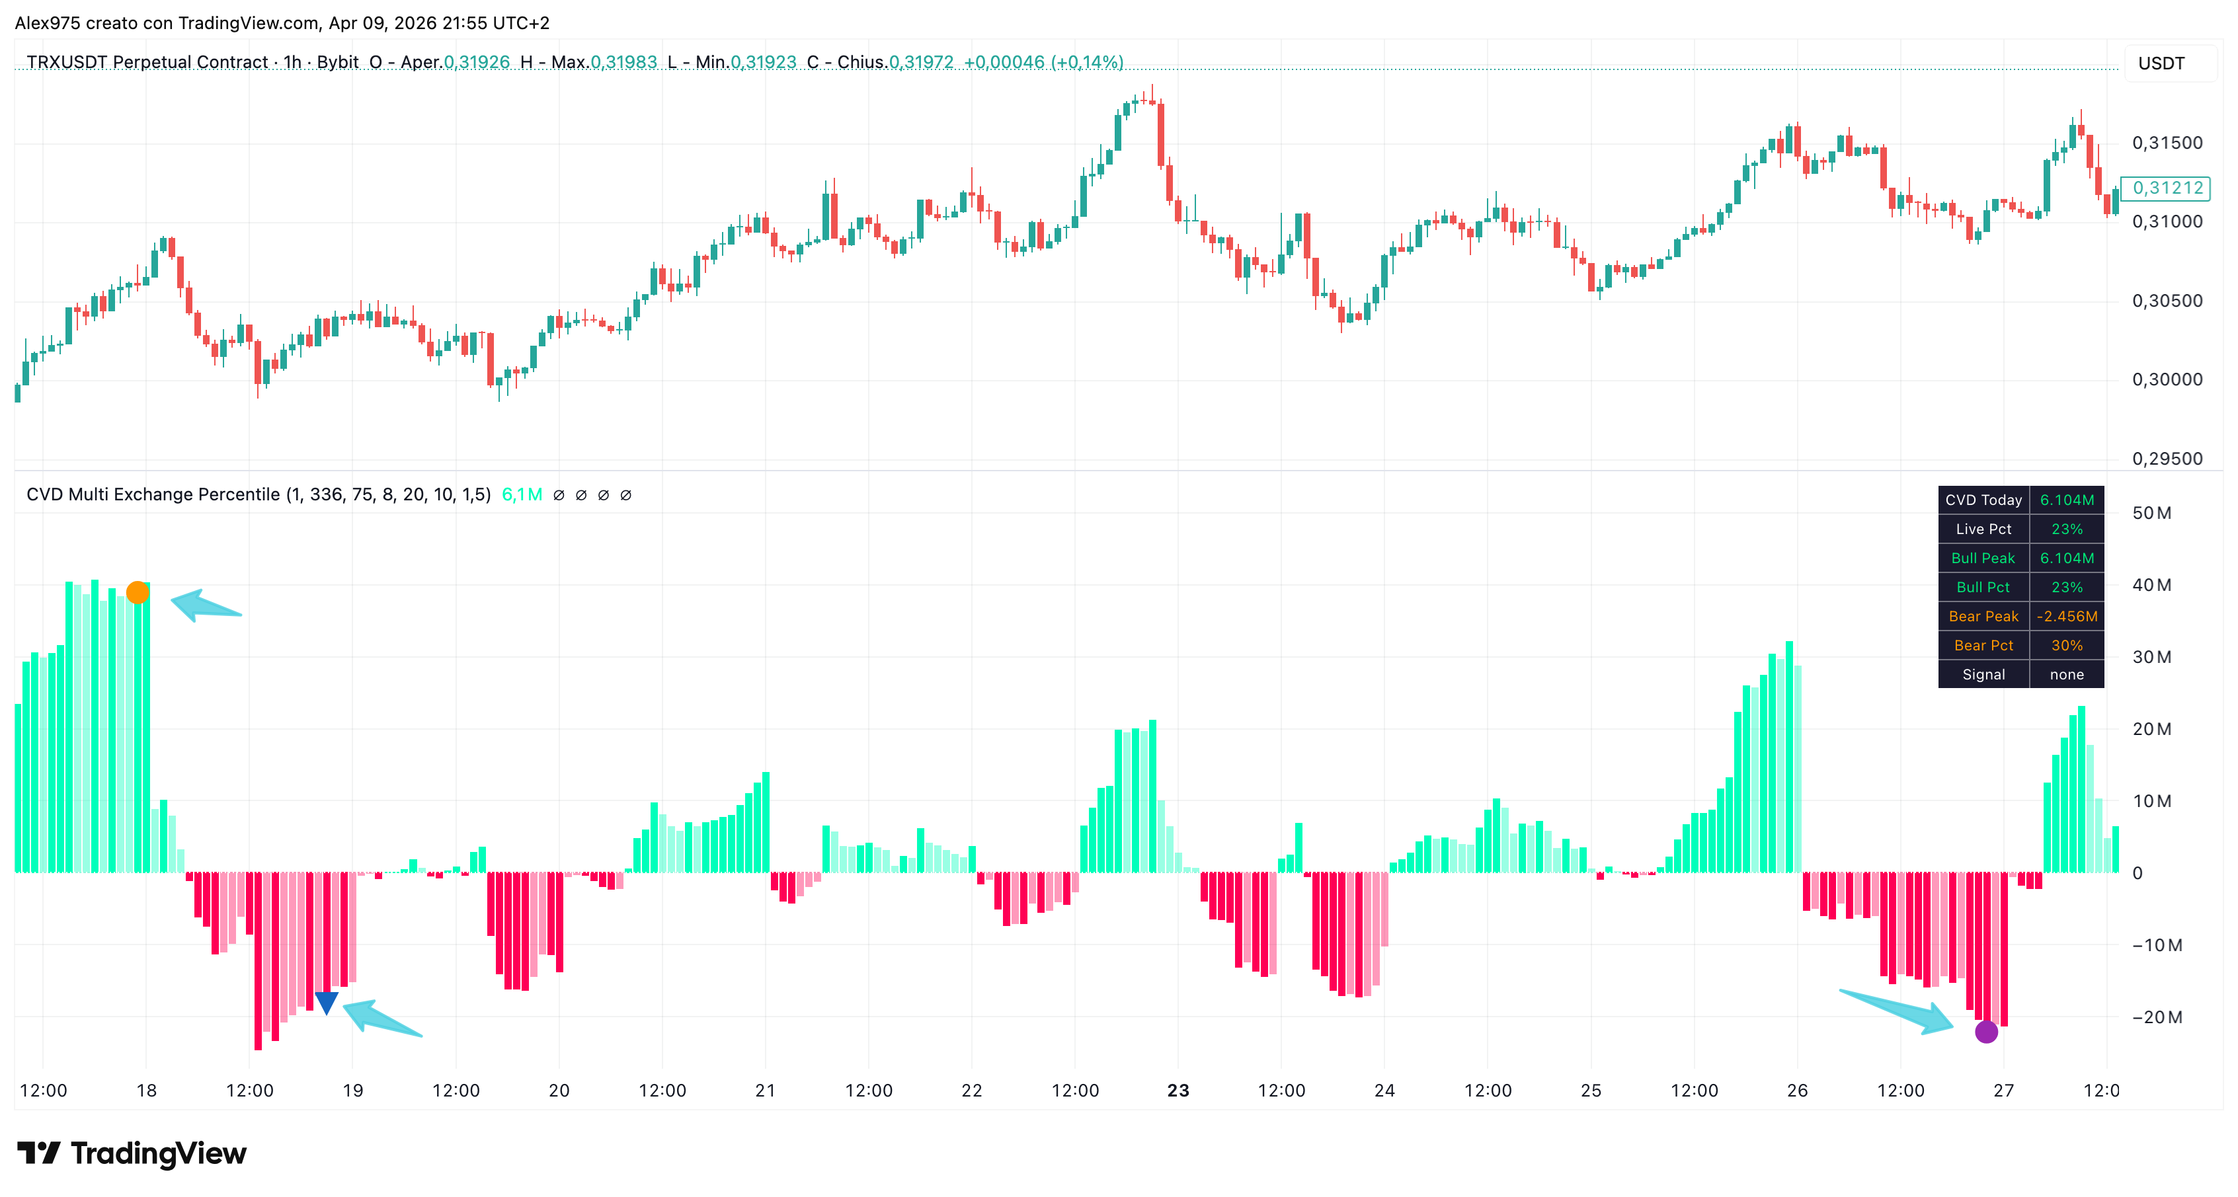This screenshot has height=1197, width=2238.
Task: Click the Bull Pct label
Action: pos(1983,587)
